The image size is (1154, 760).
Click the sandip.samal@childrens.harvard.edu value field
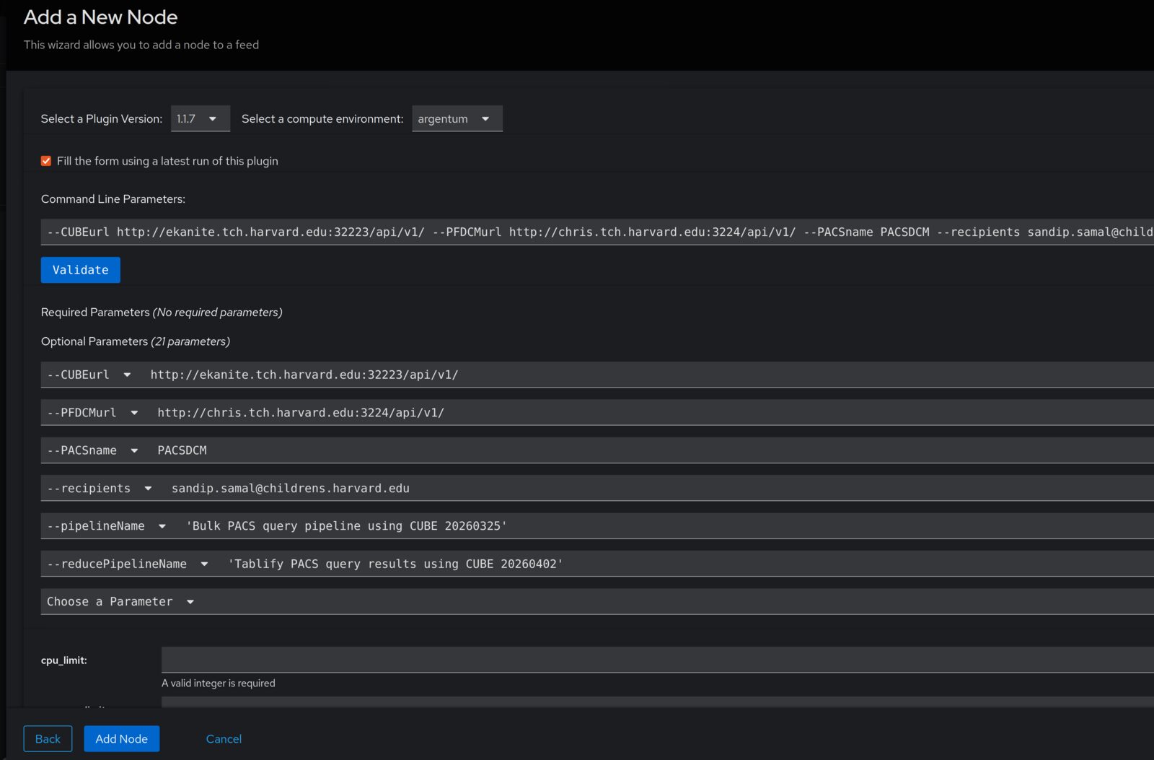tap(660, 488)
